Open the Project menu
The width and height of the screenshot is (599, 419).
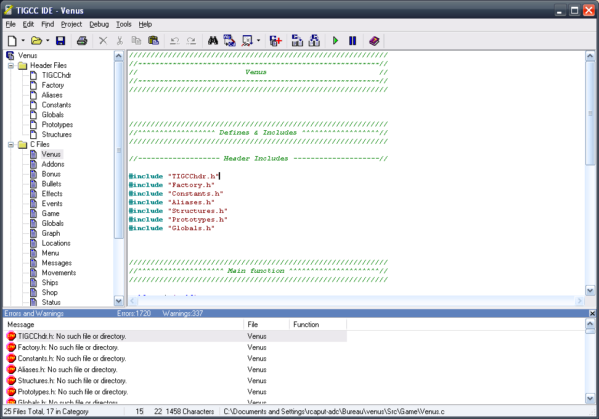71,24
